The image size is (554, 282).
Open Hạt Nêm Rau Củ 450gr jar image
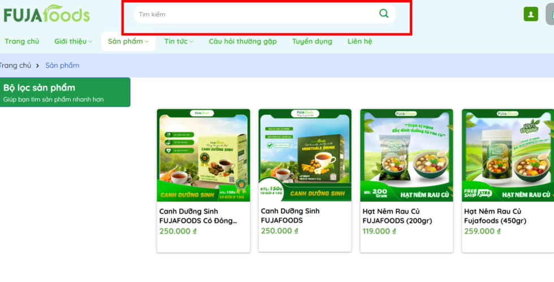508,155
